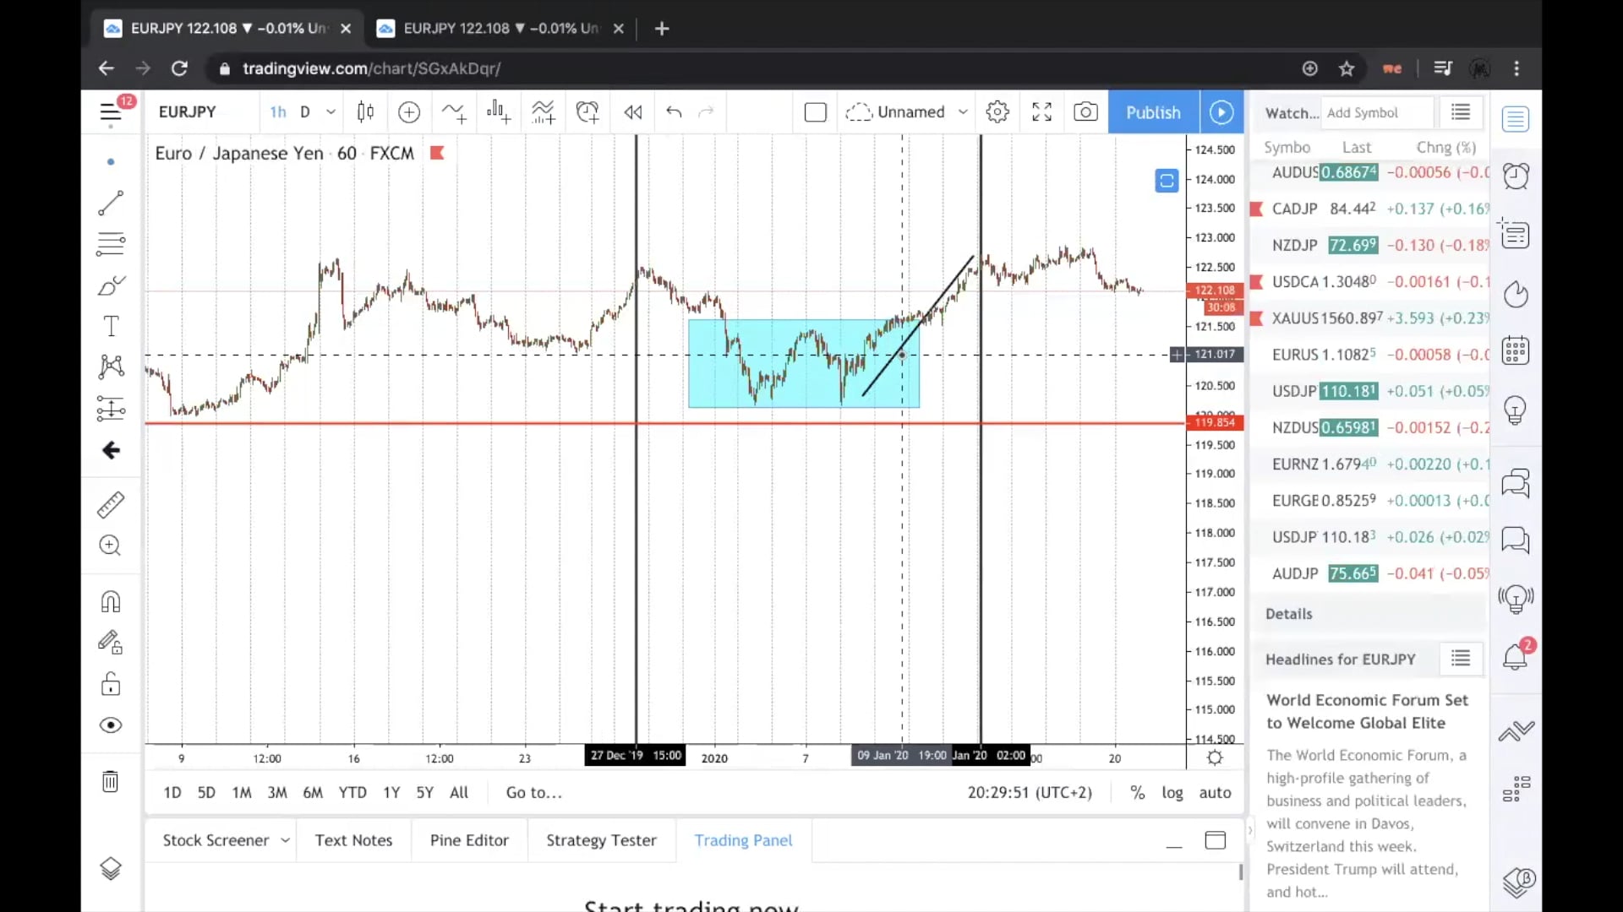Open the candlestick chart style selector
Viewport: 1623px width, 912px height.
click(x=365, y=112)
